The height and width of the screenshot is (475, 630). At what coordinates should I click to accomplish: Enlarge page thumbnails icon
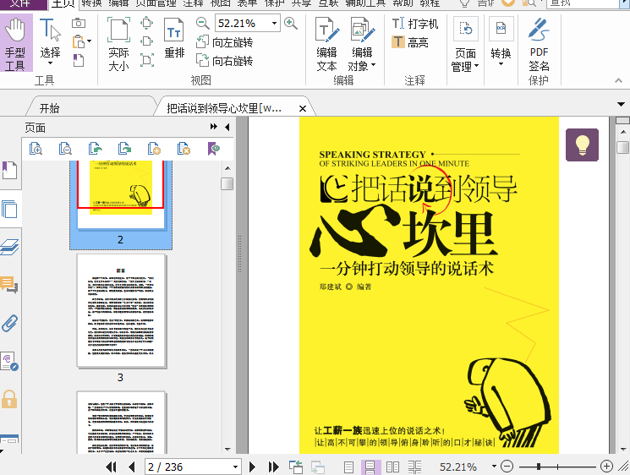36,149
